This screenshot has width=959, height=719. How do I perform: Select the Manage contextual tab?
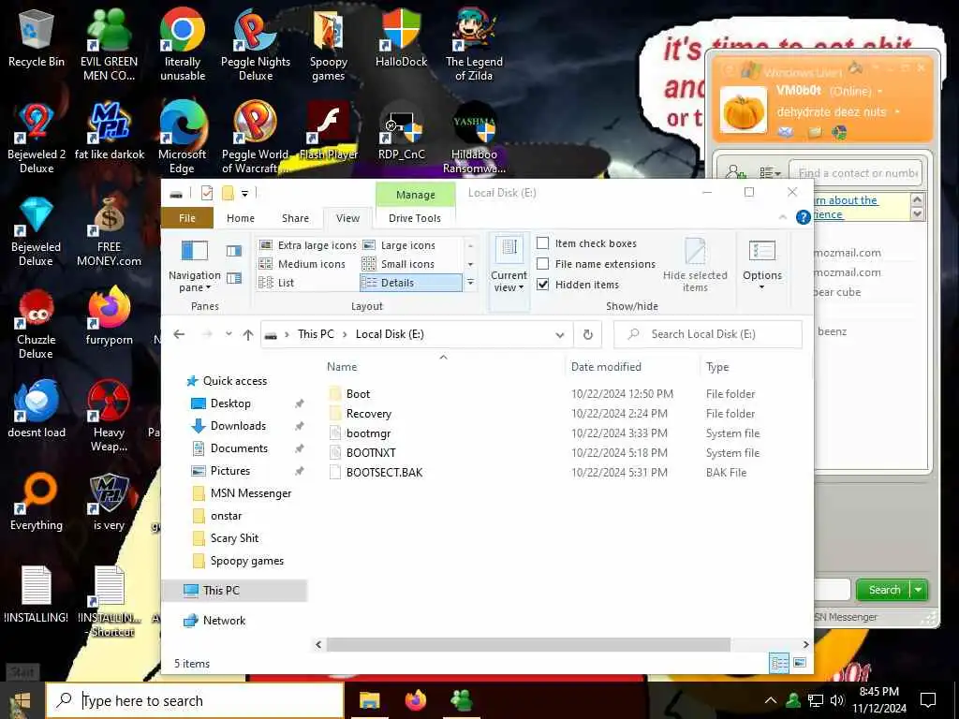point(415,195)
